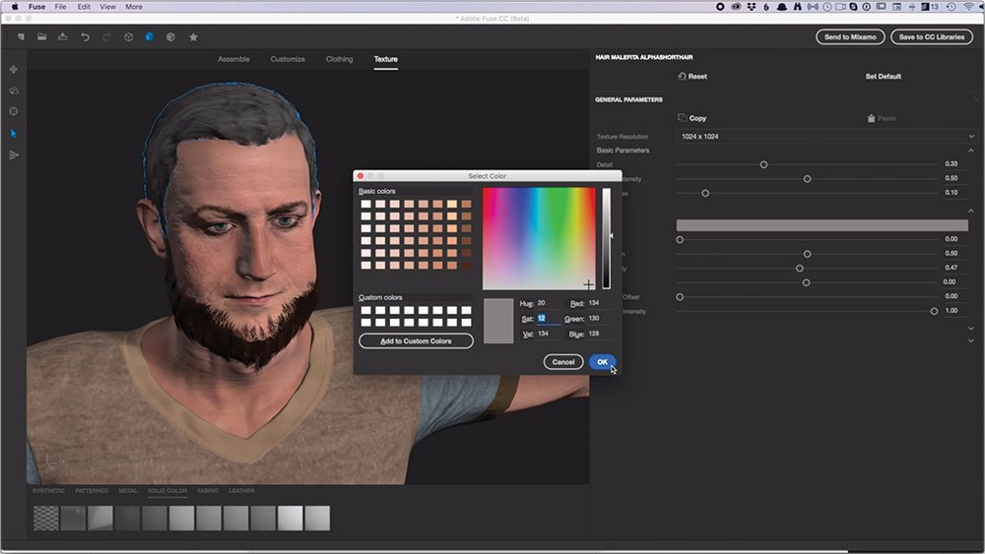Open the More menu
Screen dimensions: 985x554
pyautogui.click(x=134, y=7)
